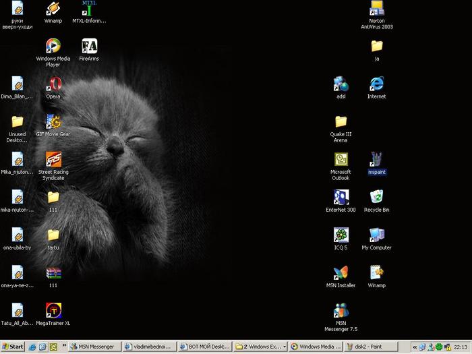
Task: Switch to ВОТ МОЙ Deskt taskbar window
Action: (205, 347)
